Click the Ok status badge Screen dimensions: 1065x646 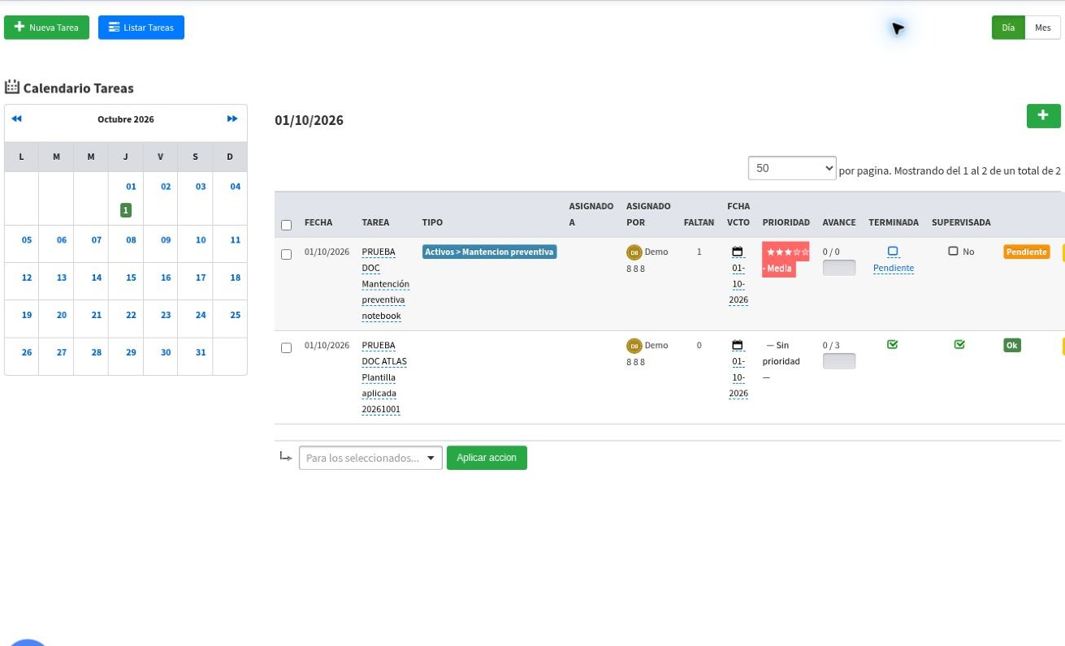[1012, 345]
